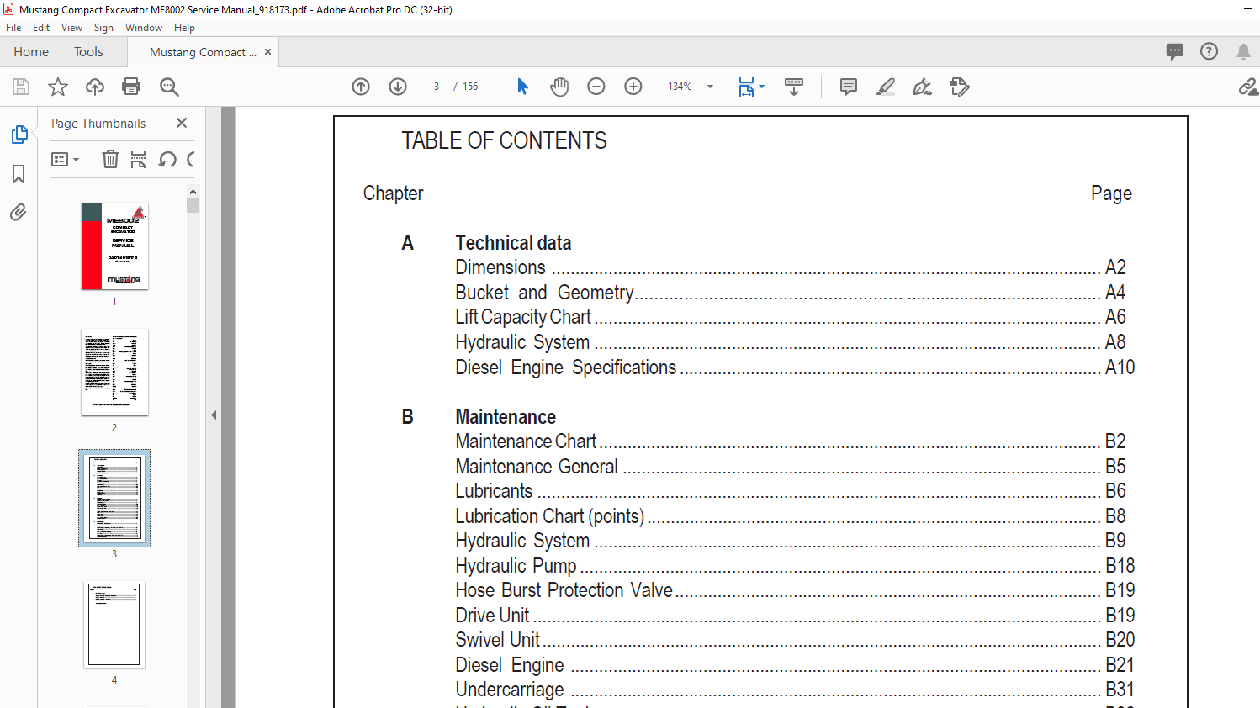Viewport: 1260px width, 708px height.
Task: Click the upload to cloud icon
Action: 95,87
